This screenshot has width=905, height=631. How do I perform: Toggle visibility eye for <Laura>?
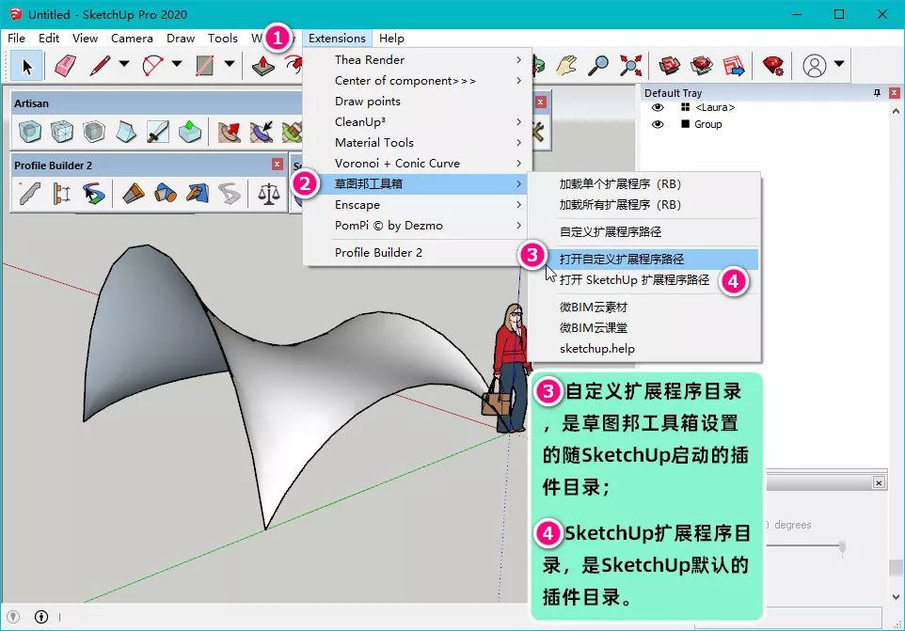[658, 107]
